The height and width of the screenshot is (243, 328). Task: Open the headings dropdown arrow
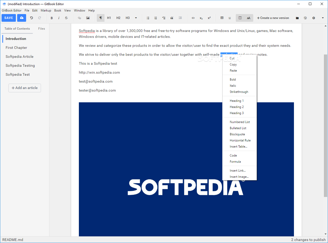click(x=136, y=18)
